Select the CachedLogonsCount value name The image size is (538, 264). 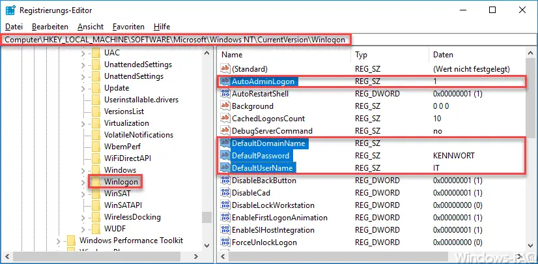268,119
